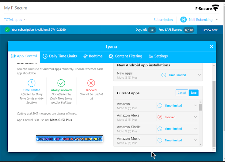Click the Calling and SMS messages note

tap(47, 114)
